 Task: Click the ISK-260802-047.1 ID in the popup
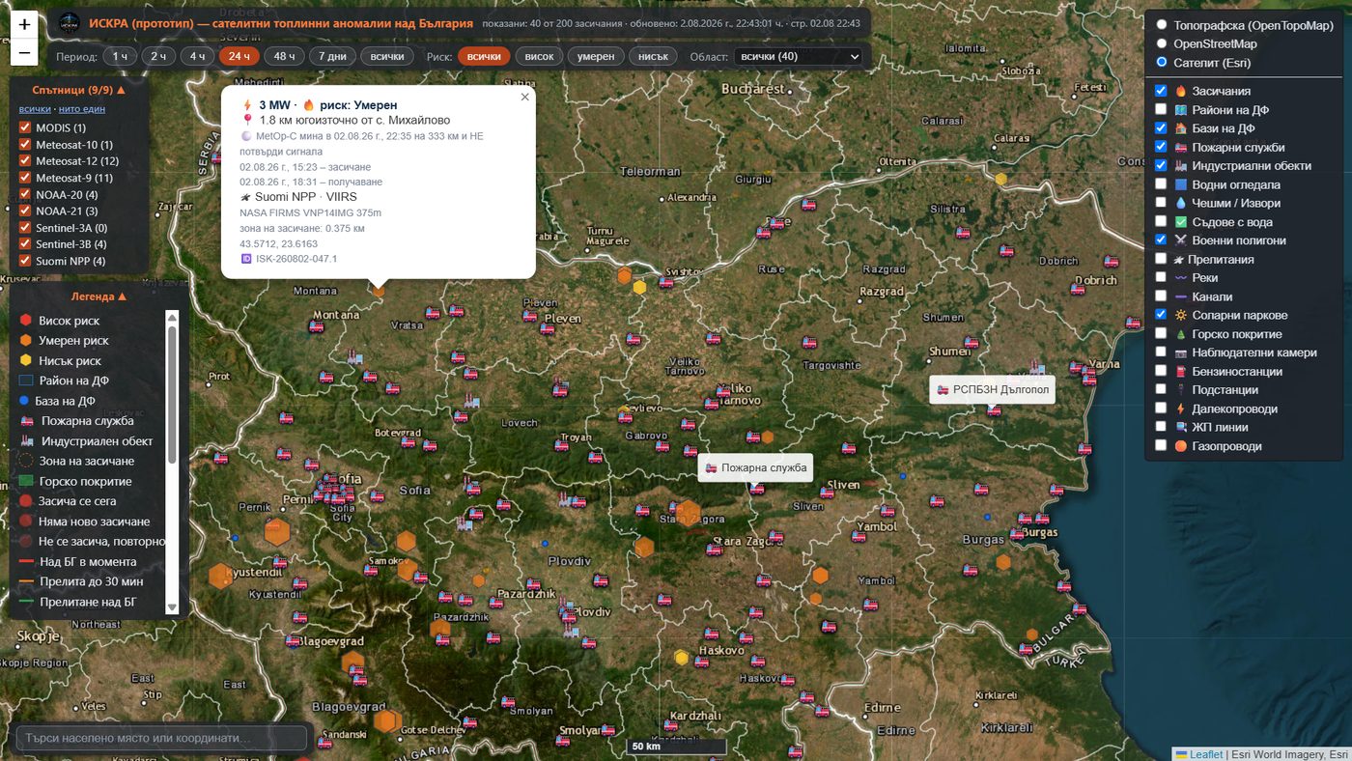(x=296, y=259)
